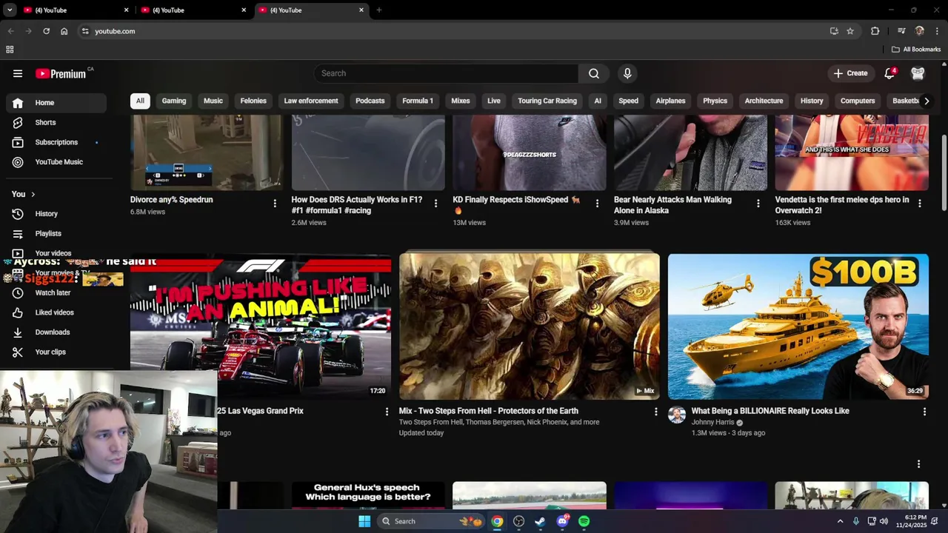Image resolution: width=948 pixels, height=533 pixels.
Task: Open Downloads in sidebar
Action: click(x=56, y=332)
